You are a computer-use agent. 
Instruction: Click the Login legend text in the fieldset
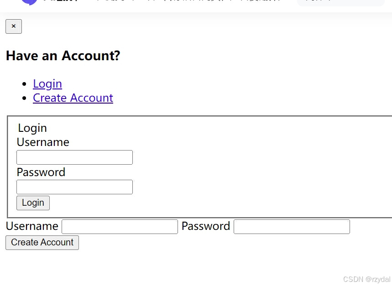tap(32, 128)
